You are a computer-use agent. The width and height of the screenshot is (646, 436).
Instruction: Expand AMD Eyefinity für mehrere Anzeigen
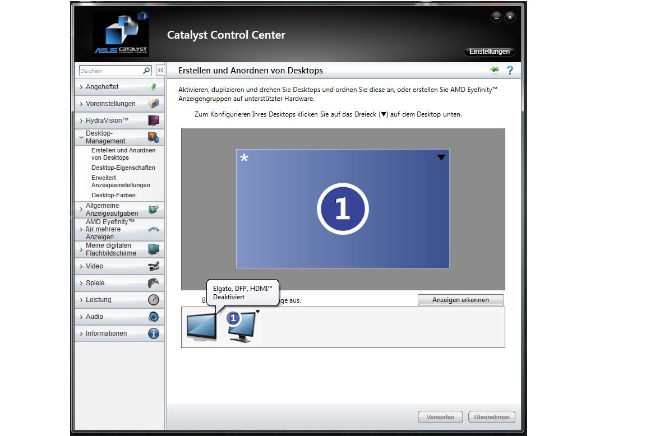point(119,229)
